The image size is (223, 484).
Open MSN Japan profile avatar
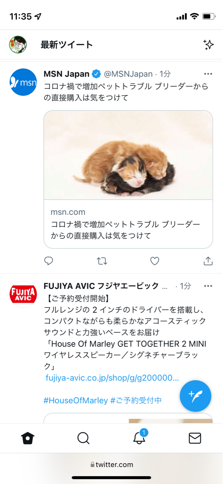coord(23,82)
